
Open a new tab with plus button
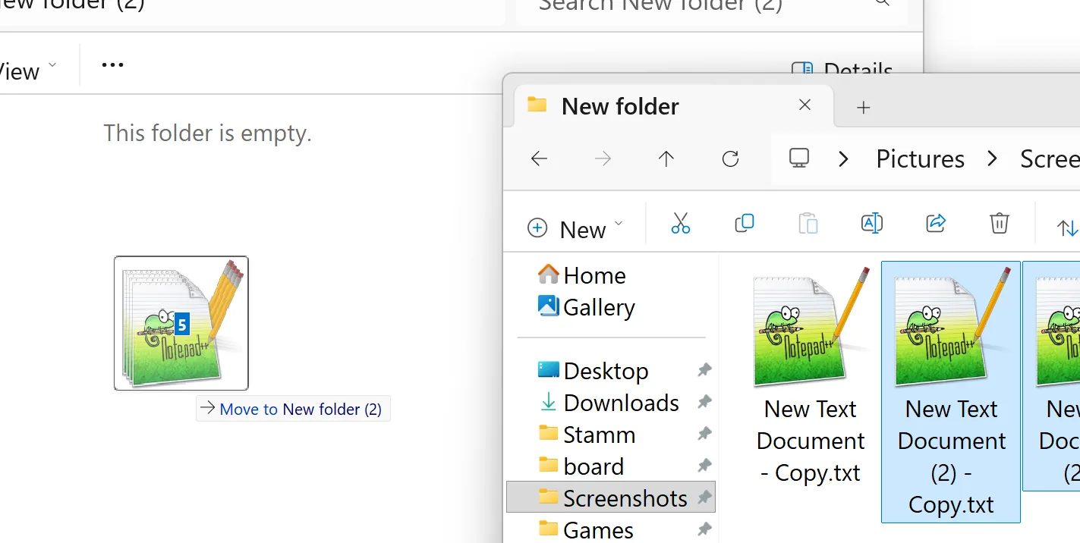point(863,108)
